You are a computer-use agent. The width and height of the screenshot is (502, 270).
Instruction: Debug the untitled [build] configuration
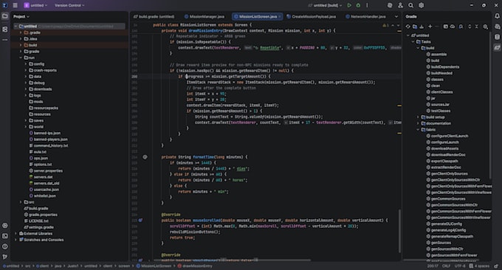(358, 5)
